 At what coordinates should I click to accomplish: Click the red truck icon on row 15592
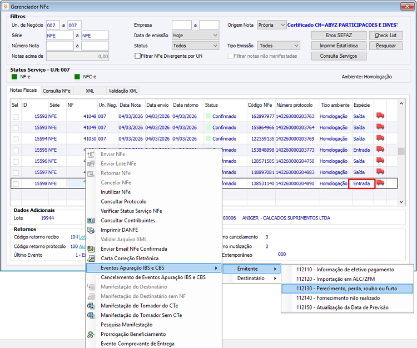click(380, 116)
